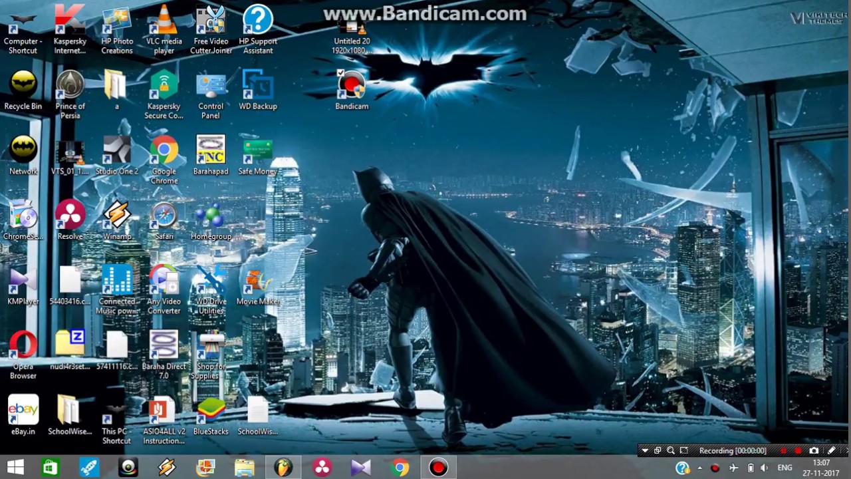Click magnifier icon in Bandicam bar
The width and height of the screenshot is (851, 479).
(670, 450)
